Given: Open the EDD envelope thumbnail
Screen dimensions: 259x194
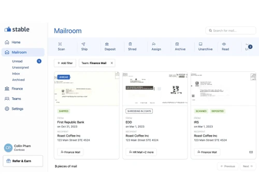Looking at the screenshot, I should 155,88.
